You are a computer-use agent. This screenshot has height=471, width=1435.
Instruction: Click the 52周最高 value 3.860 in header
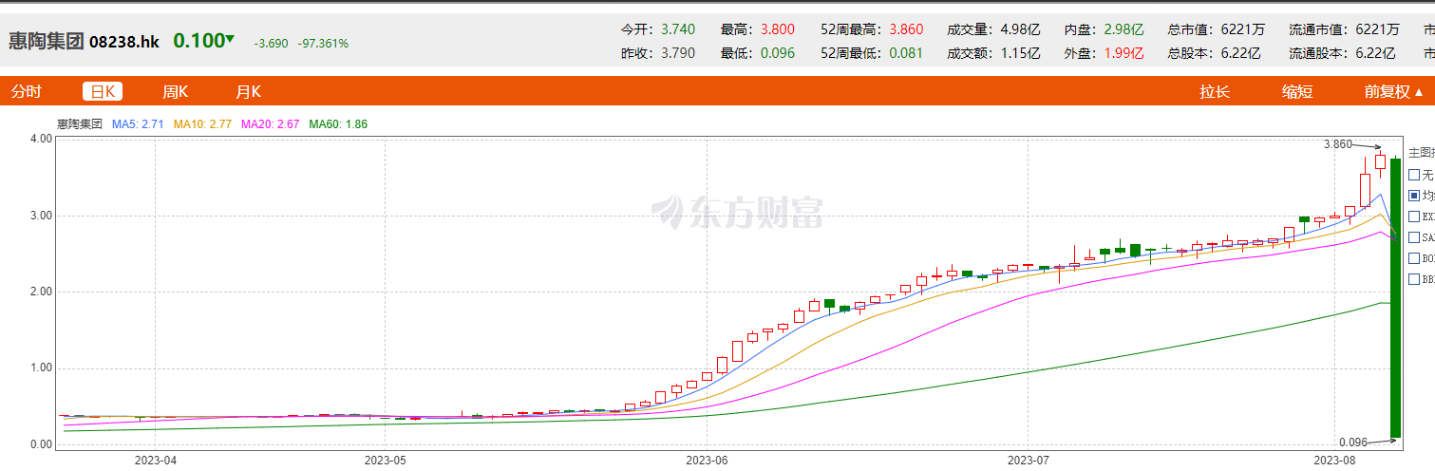pyautogui.click(x=905, y=29)
